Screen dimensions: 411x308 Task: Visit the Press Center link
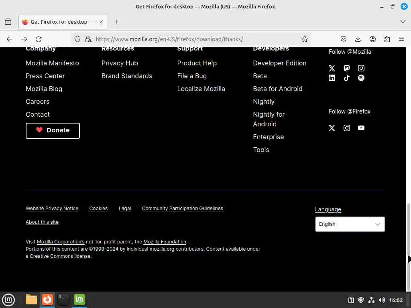(x=45, y=76)
